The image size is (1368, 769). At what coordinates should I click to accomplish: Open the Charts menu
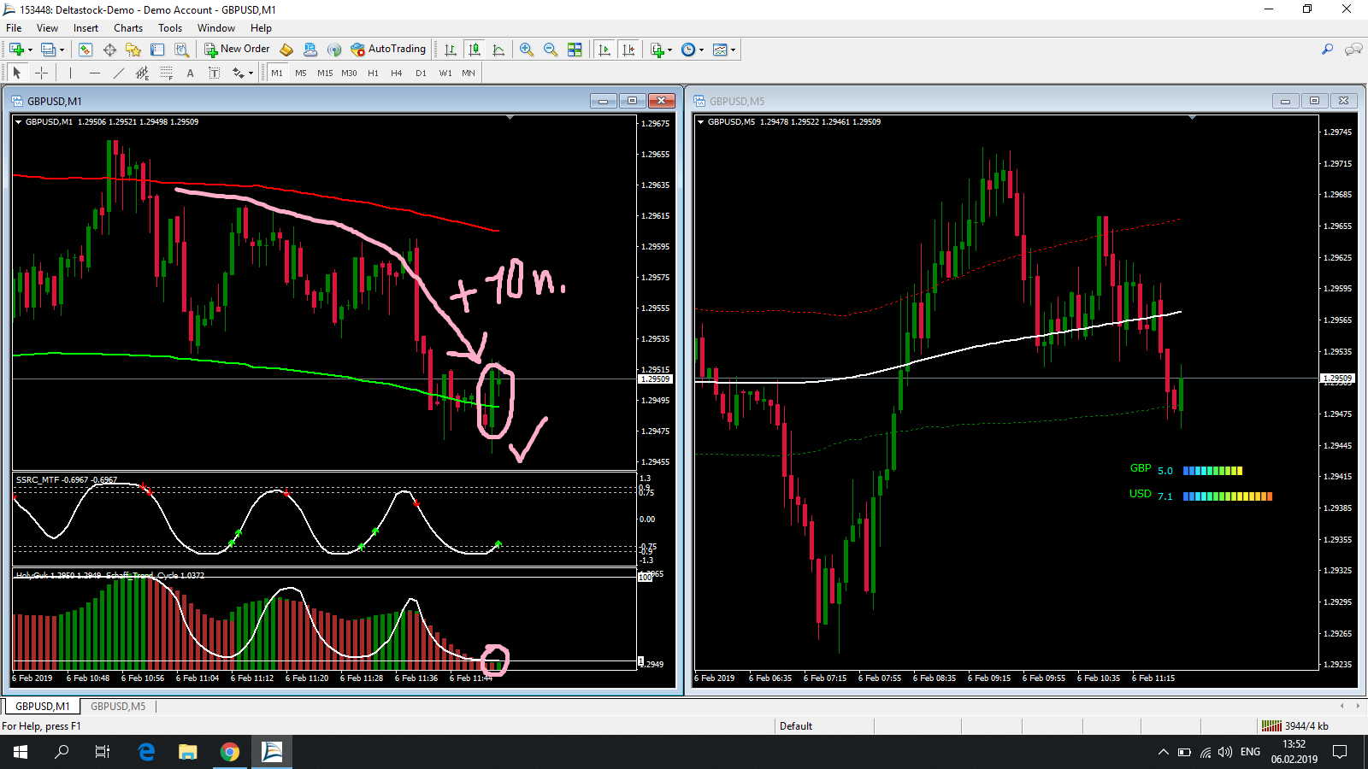coord(128,28)
